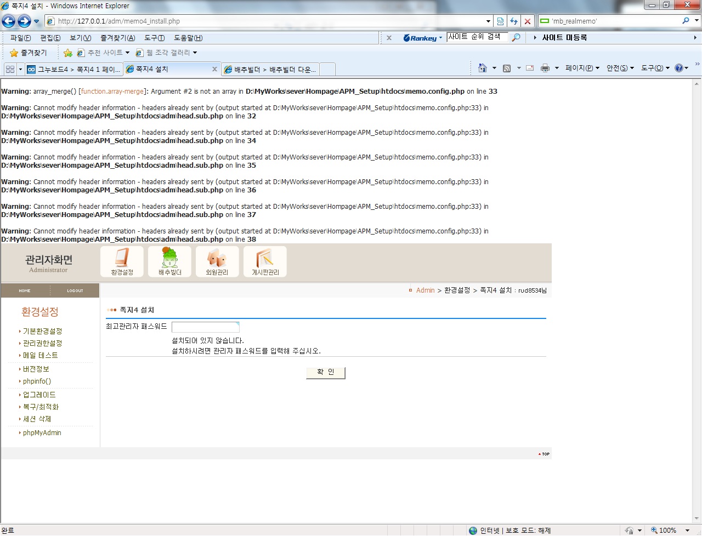Open 업그레이드 in the sidebar
The width and height of the screenshot is (702, 536).
[39, 395]
